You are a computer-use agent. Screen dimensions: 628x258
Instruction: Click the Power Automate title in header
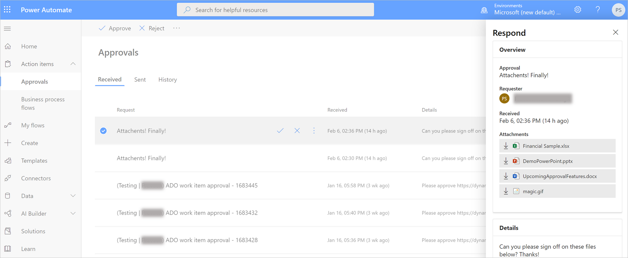(x=46, y=10)
